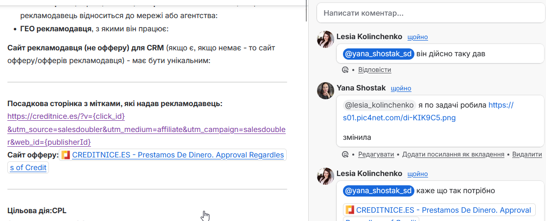546x221 pixels.
Task: Delete Yana's comment with Видалити
Action: [x=527, y=155]
